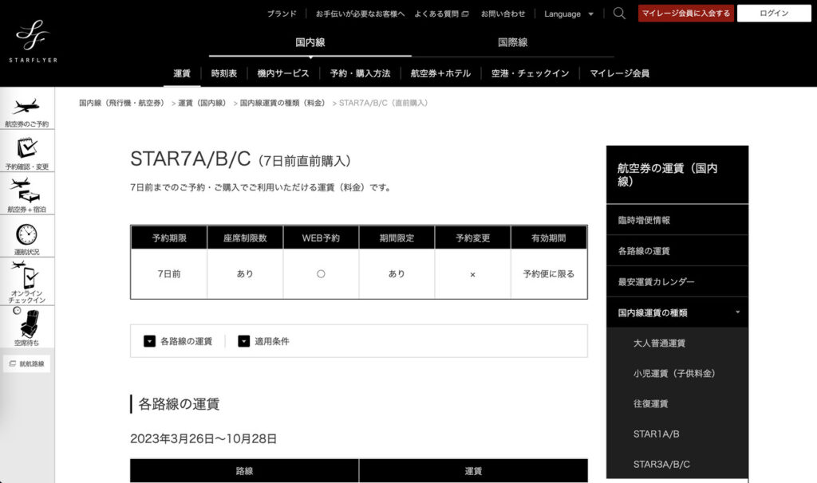The image size is (817, 483).
Task: Click the 予約便に限る table cell
Action: [549, 273]
